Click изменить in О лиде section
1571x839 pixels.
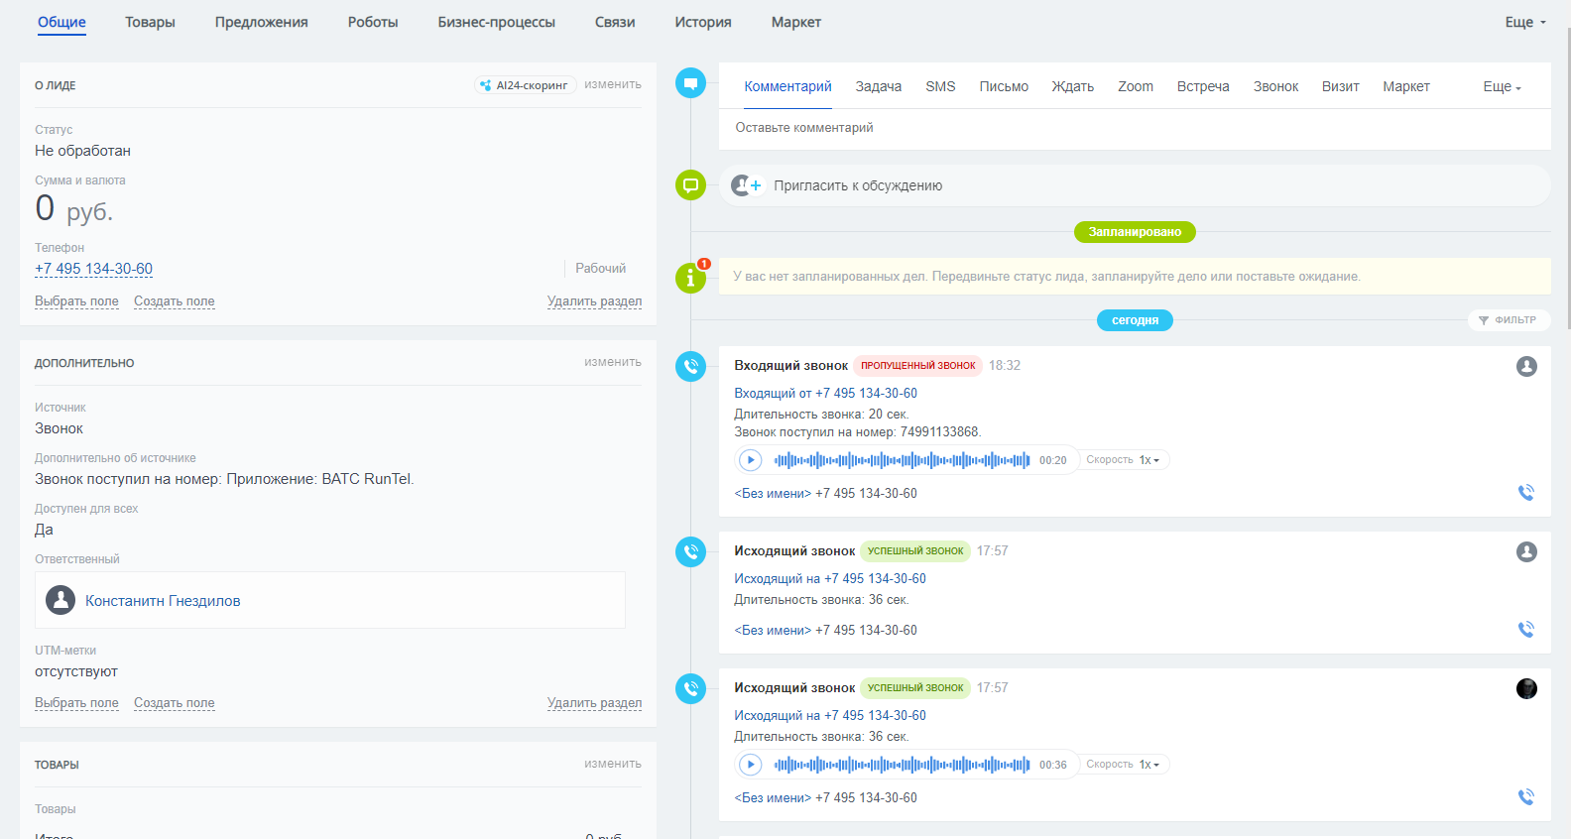click(613, 85)
